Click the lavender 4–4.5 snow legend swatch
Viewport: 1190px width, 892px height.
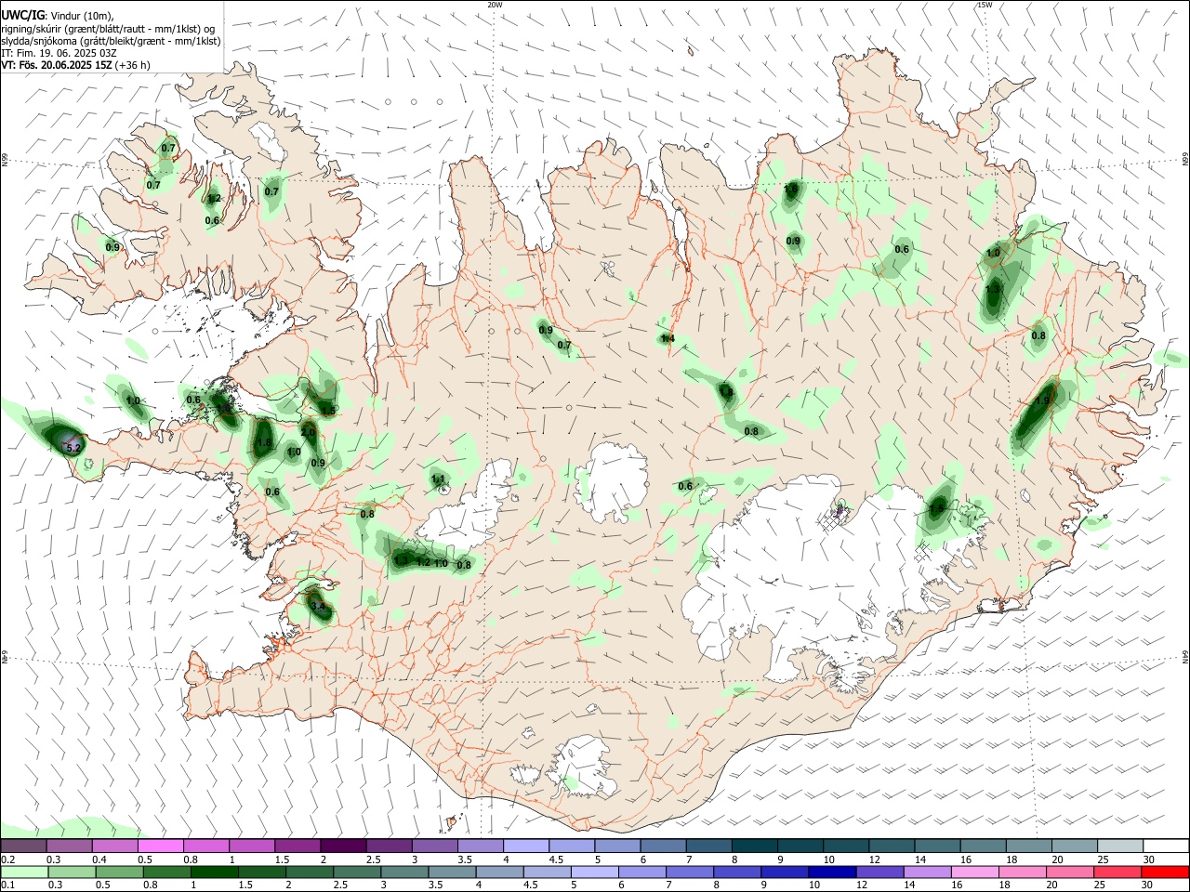pyautogui.click(x=526, y=846)
